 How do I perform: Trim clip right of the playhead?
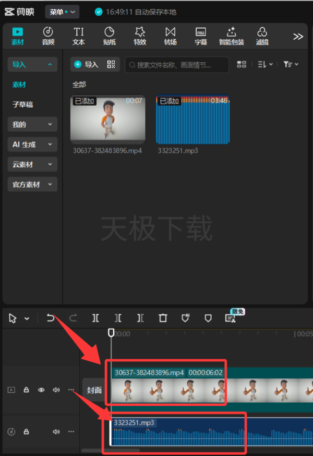coord(140,318)
